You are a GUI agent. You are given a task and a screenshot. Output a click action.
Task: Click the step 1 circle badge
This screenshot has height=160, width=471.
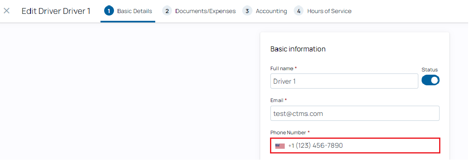[109, 11]
